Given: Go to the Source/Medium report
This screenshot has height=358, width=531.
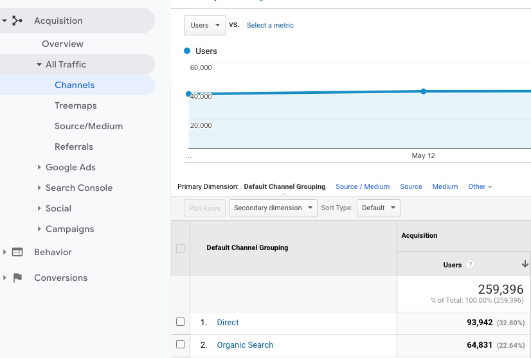Looking at the screenshot, I should (x=88, y=126).
